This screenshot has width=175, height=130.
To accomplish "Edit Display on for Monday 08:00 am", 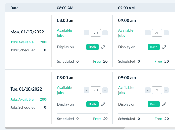I will coord(103,47).
